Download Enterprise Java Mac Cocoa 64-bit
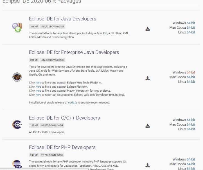This screenshot has height=170, width=203. tap(191, 77)
